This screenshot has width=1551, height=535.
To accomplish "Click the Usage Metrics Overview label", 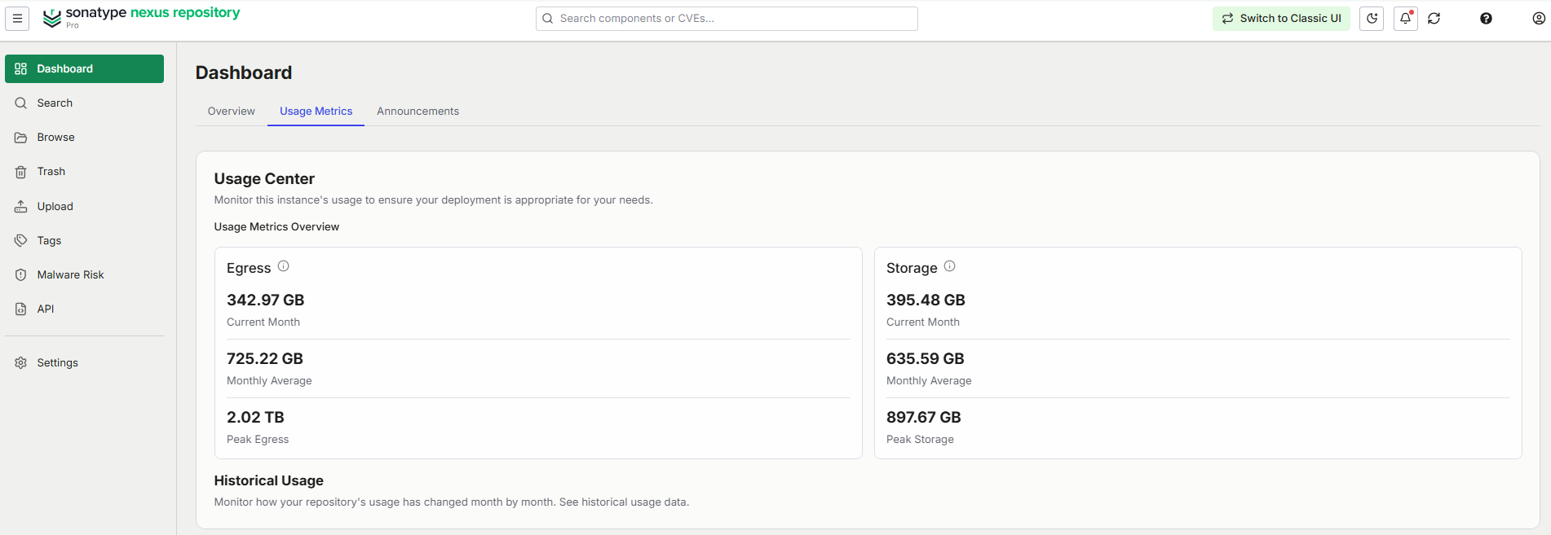I will point(276,227).
